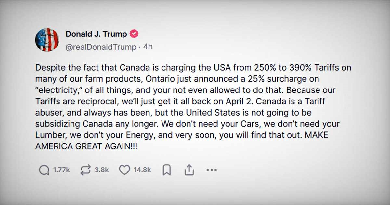Bookmark this post
This screenshot has width=390, height=205.
pos(167,170)
